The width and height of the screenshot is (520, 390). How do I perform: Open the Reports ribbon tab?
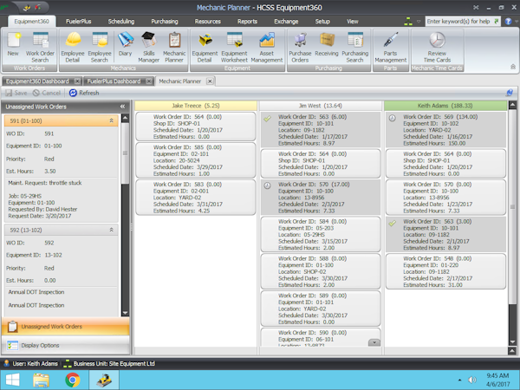click(x=247, y=21)
